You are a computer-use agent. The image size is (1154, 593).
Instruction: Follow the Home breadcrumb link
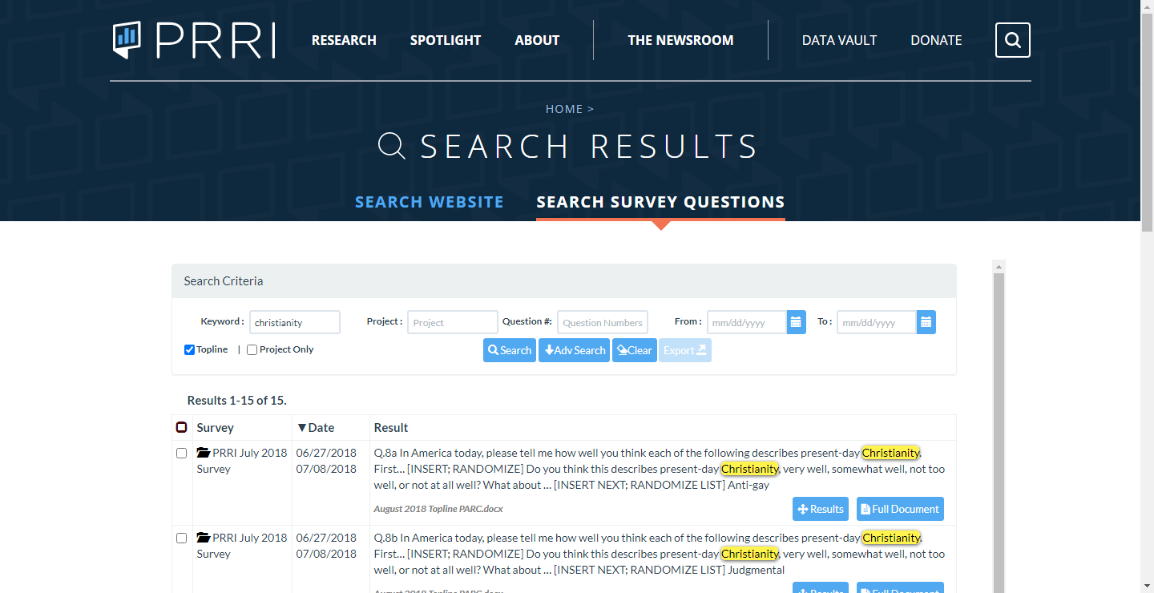[564, 109]
